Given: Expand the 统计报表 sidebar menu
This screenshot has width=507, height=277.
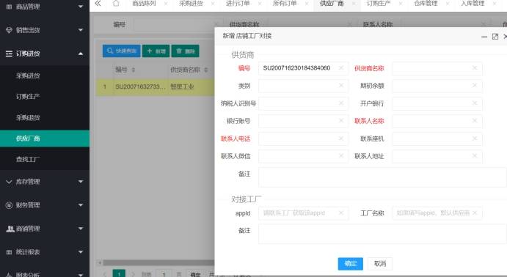Looking at the screenshot, I should [45, 252].
